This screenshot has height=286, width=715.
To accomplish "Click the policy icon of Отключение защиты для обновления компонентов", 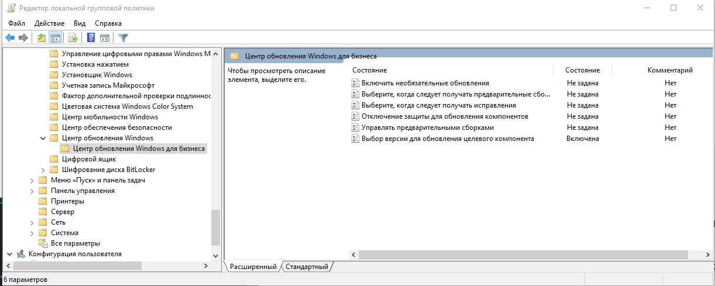I will (355, 116).
